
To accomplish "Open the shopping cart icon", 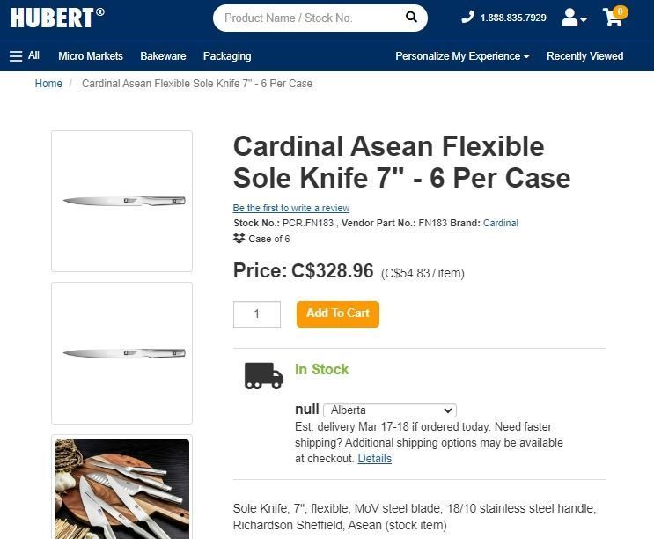I will [614, 18].
